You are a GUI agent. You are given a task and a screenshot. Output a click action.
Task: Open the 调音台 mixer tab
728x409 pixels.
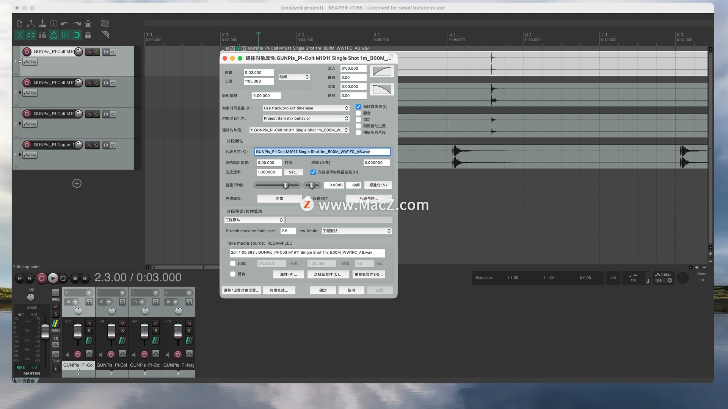pos(28,381)
